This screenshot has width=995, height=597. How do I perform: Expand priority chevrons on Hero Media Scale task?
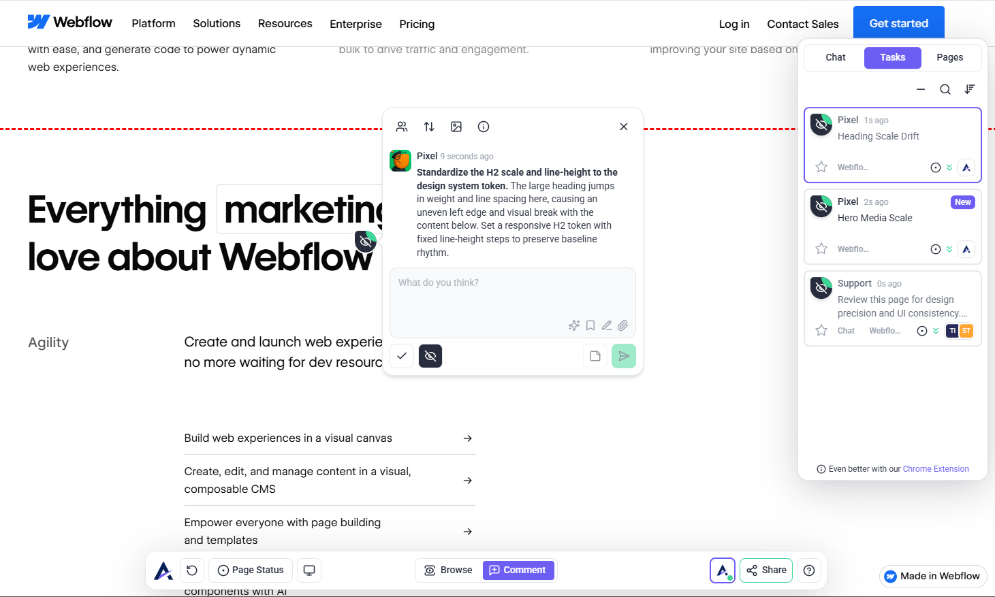949,249
